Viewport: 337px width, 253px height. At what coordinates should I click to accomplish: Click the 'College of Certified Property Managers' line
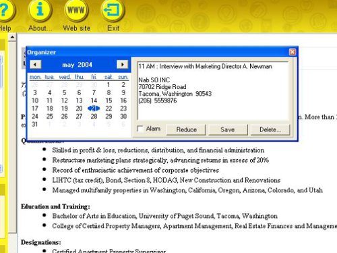(x=195, y=226)
